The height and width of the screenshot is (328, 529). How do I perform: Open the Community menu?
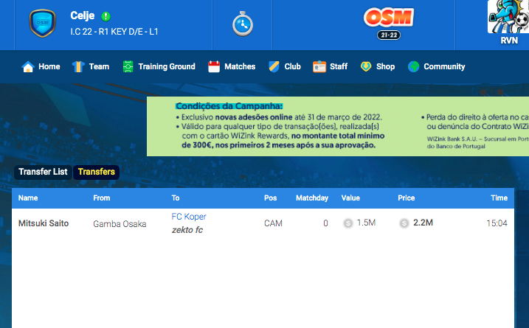pos(436,66)
